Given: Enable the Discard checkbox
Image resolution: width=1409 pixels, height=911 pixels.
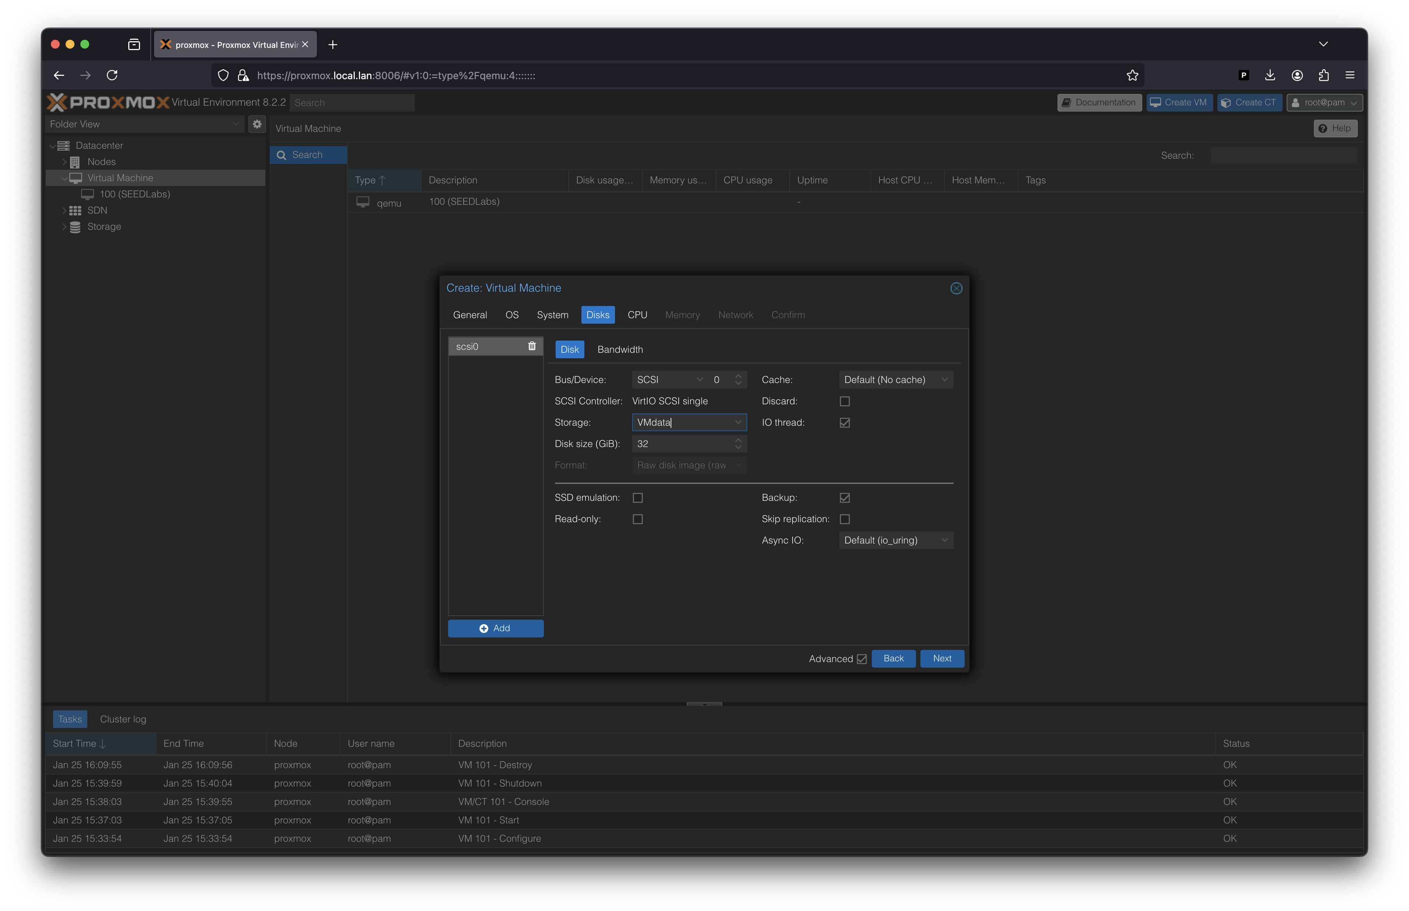Looking at the screenshot, I should point(845,401).
